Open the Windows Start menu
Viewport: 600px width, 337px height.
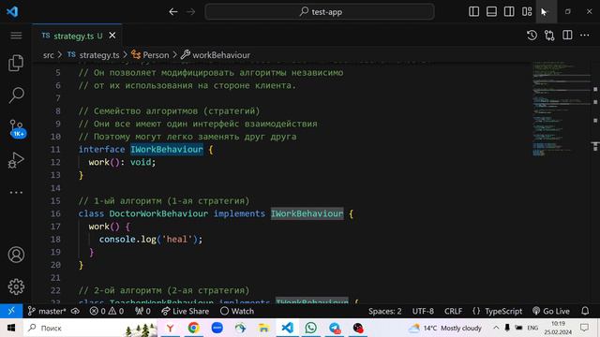(x=11, y=328)
